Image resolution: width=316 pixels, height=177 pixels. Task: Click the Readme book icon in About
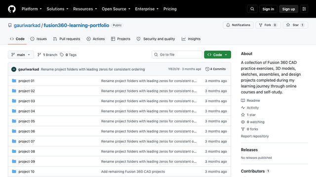(x=243, y=100)
